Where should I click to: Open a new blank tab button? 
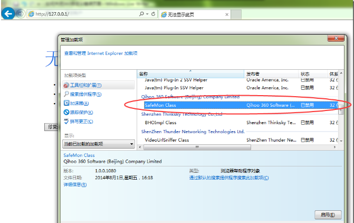[236, 15]
